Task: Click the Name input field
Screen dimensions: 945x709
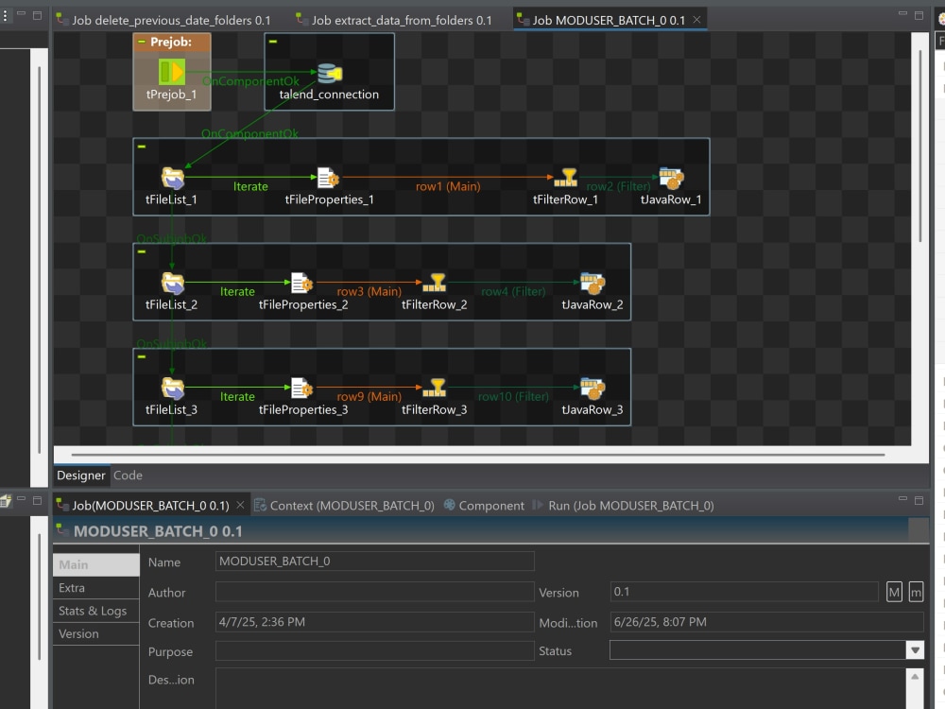Action: pos(375,562)
